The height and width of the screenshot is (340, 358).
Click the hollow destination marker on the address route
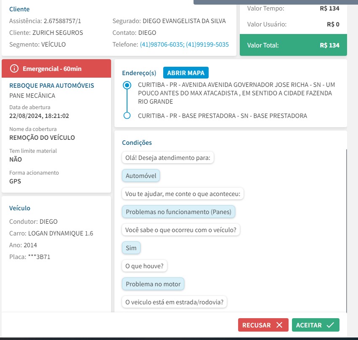[x=127, y=115]
